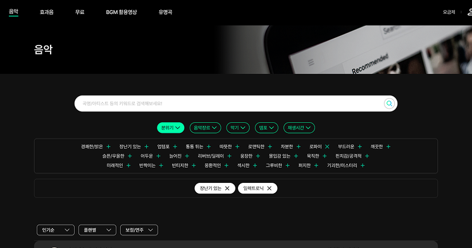The width and height of the screenshot is (472, 248).
Task: Click plus next to 늘어진
Action: 187,156
